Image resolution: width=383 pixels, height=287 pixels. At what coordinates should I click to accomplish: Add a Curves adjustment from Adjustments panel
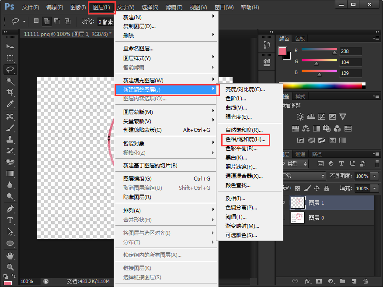[322, 117]
